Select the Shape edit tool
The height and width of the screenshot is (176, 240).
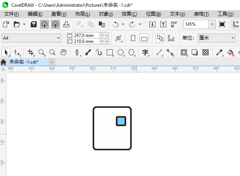pyautogui.click(x=17, y=53)
